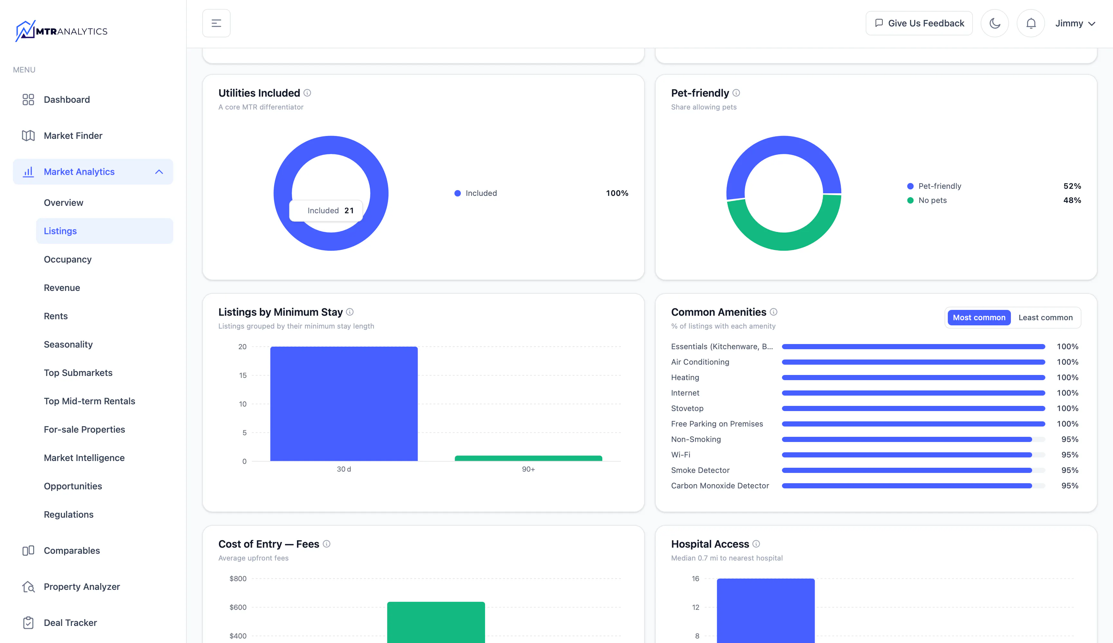Click the Non-Smoking amenity progress bar
This screenshot has width=1113, height=643.
pos(913,439)
